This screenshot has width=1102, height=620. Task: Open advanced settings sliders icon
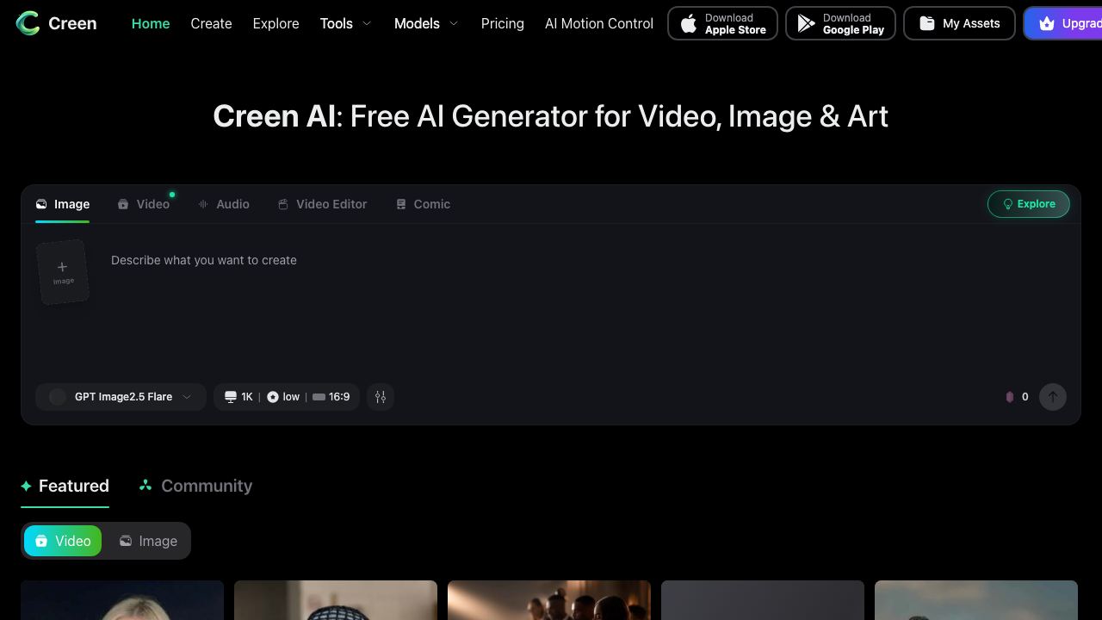(x=381, y=397)
